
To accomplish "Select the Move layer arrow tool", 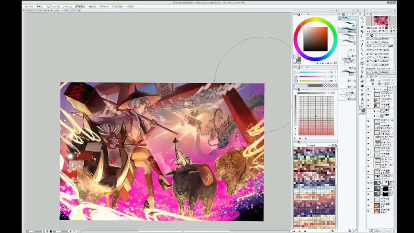I will (362, 31).
